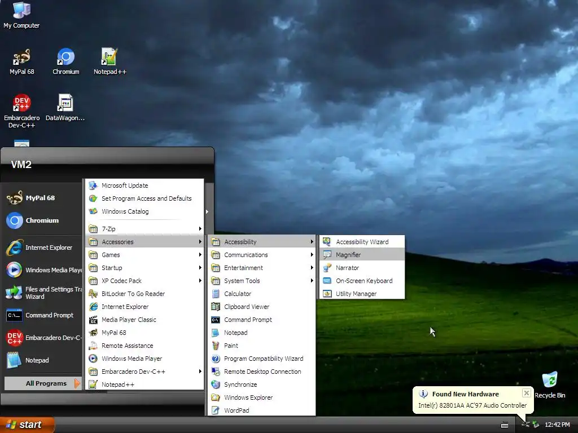Launch Magnifier from Accessibility menu

[x=362, y=255]
